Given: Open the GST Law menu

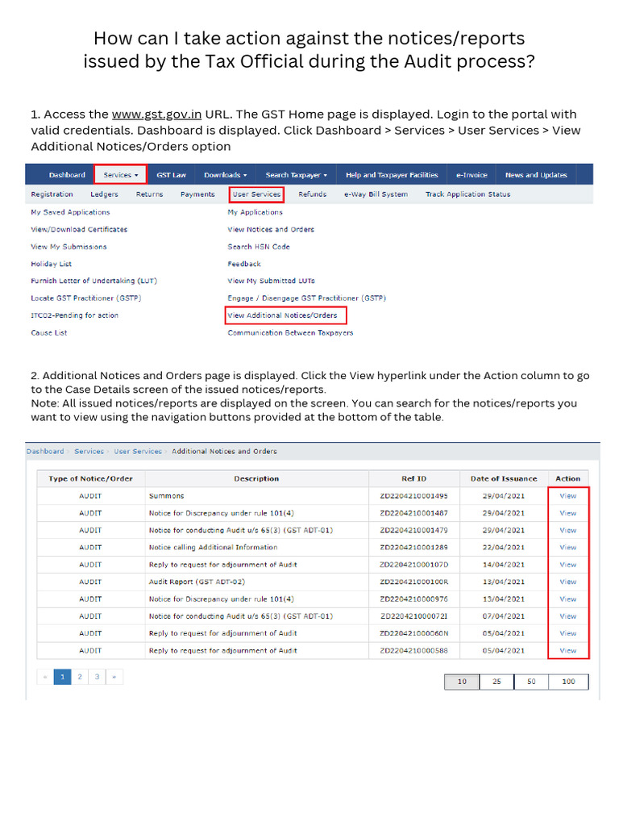Looking at the screenshot, I should pos(171,175).
